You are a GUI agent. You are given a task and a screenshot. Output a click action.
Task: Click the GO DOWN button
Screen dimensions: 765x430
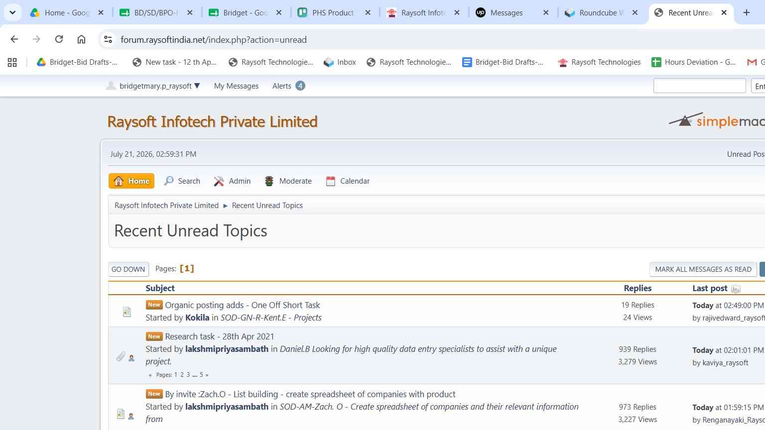click(x=128, y=269)
